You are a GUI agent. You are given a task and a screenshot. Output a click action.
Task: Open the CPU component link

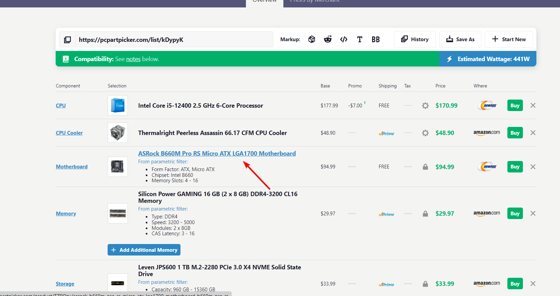[x=61, y=105]
